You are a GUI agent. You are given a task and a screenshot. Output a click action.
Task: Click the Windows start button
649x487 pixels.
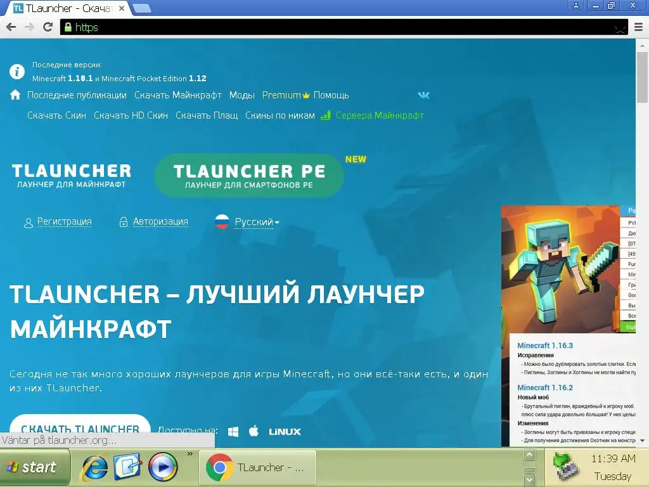click(x=34, y=467)
